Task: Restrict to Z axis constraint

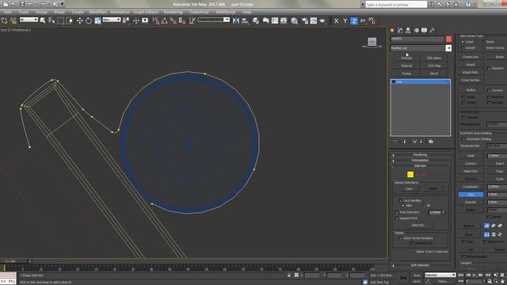Action: click(x=354, y=21)
